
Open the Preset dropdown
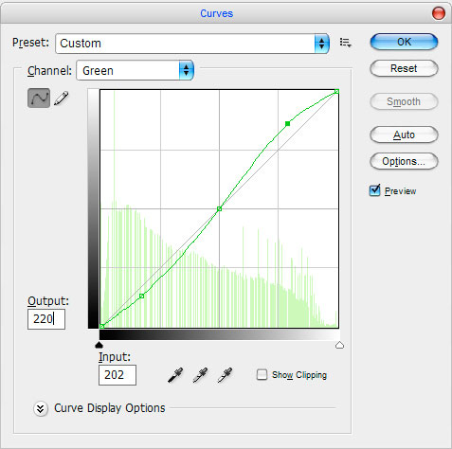point(192,44)
